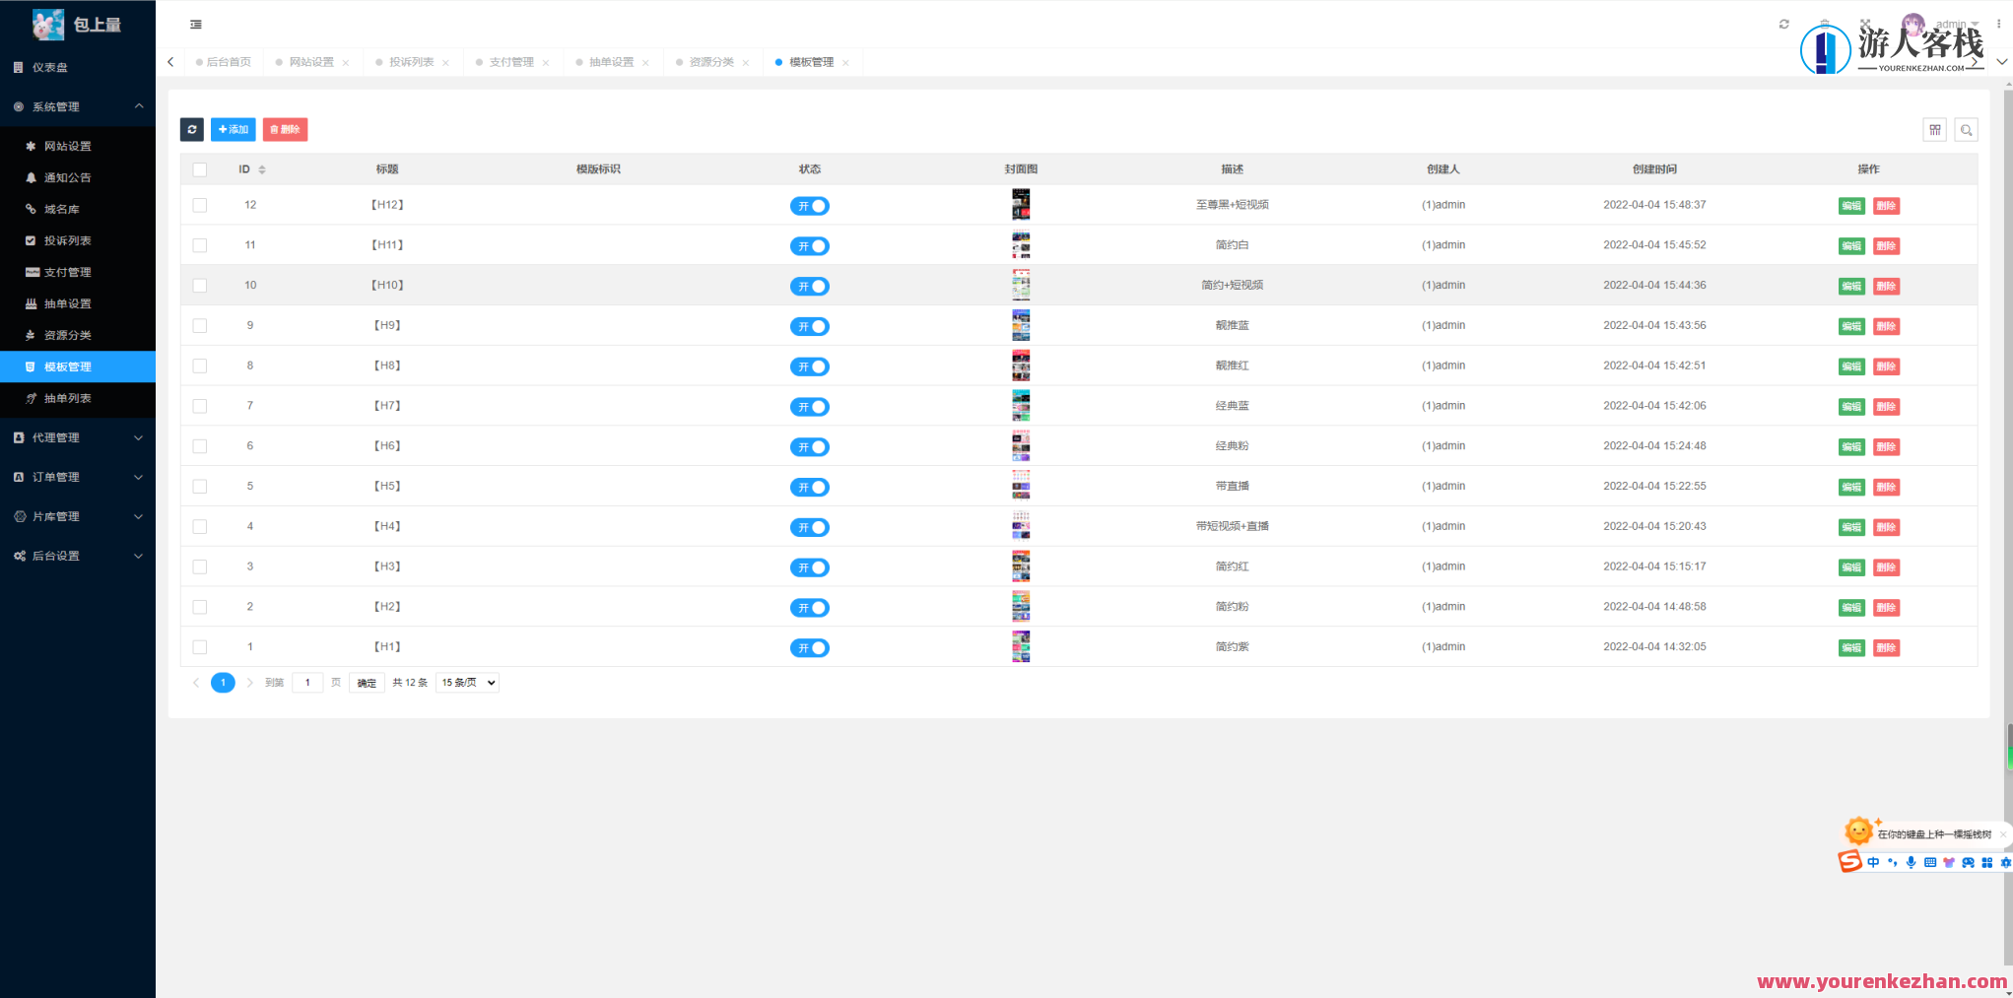Click the search magnifier icon in table toolbar
2013x998 pixels.
coord(1966,130)
